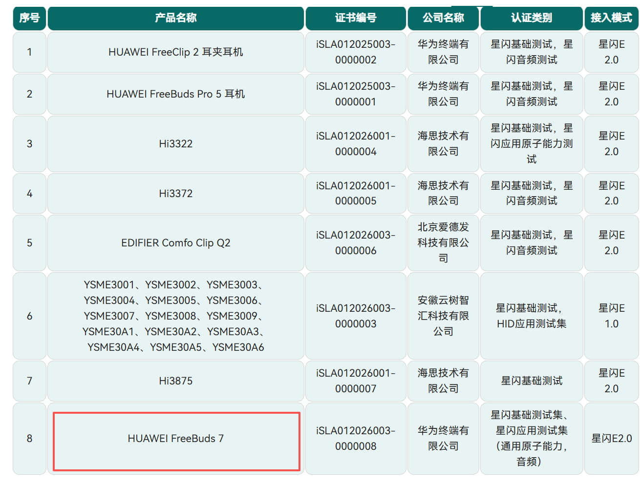640x484 pixels.
Task: Click the 接入模式 column header
Action: pos(611,18)
